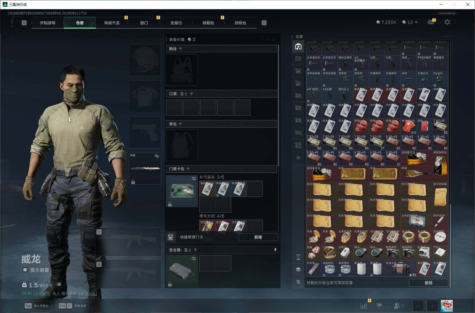
Task: Open the statistics chart icon in bottom bar
Action: (x=364, y=306)
